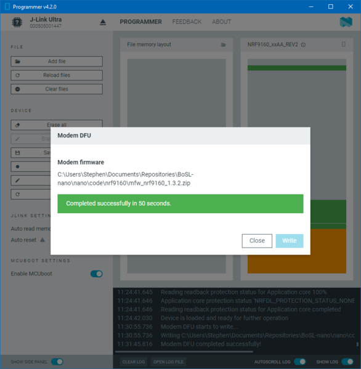Click Write button in Modem DFU dialog
Viewport: 361px width, 369px height.
(x=290, y=241)
